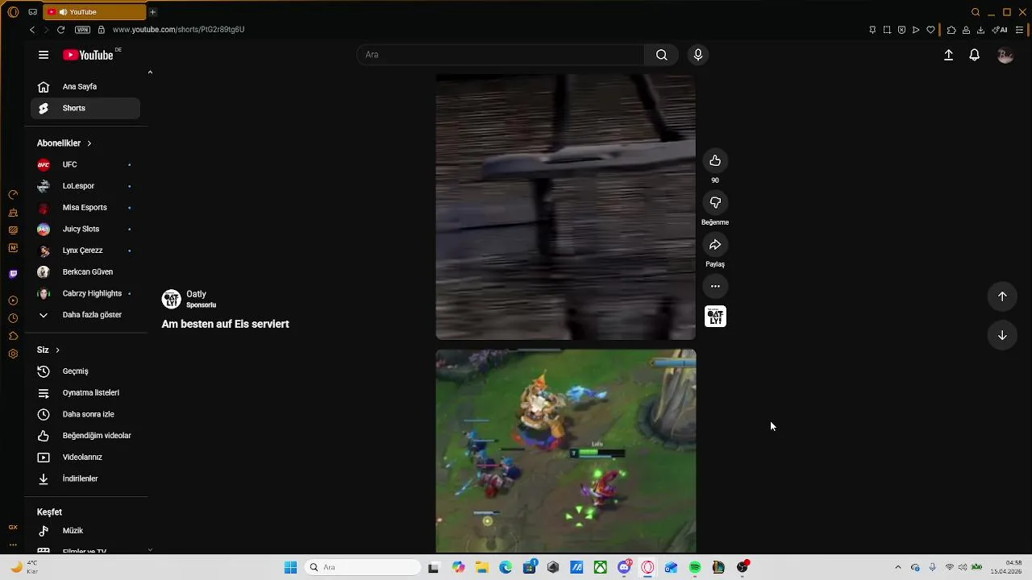
Task: Open Oatly channel icon beside the video
Action: tap(715, 317)
